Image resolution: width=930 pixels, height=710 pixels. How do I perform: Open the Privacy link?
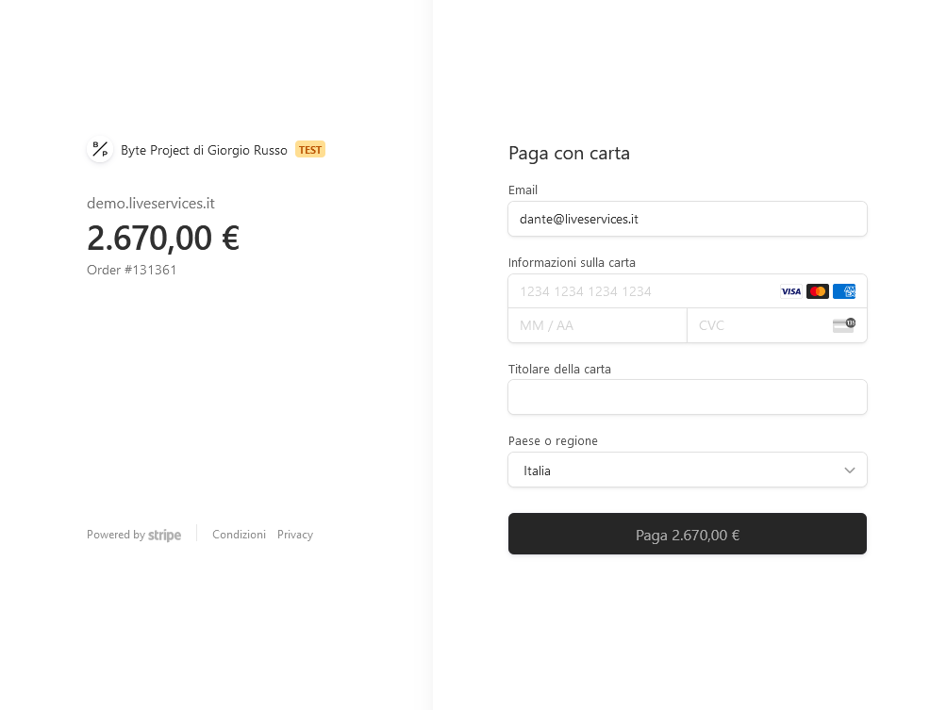coord(295,535)
